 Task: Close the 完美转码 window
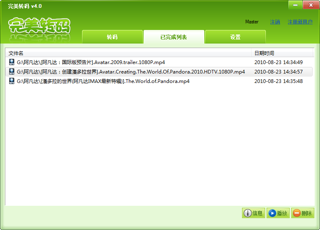pos(311,5)
